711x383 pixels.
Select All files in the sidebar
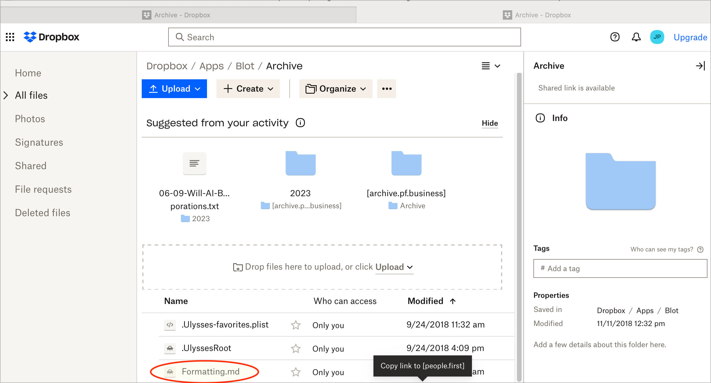pyautogui.click(x=31, y=95)
